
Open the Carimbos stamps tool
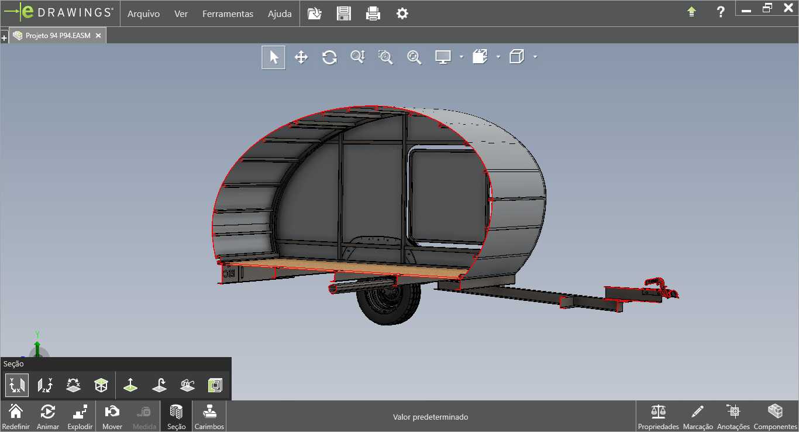pos(209,416)
